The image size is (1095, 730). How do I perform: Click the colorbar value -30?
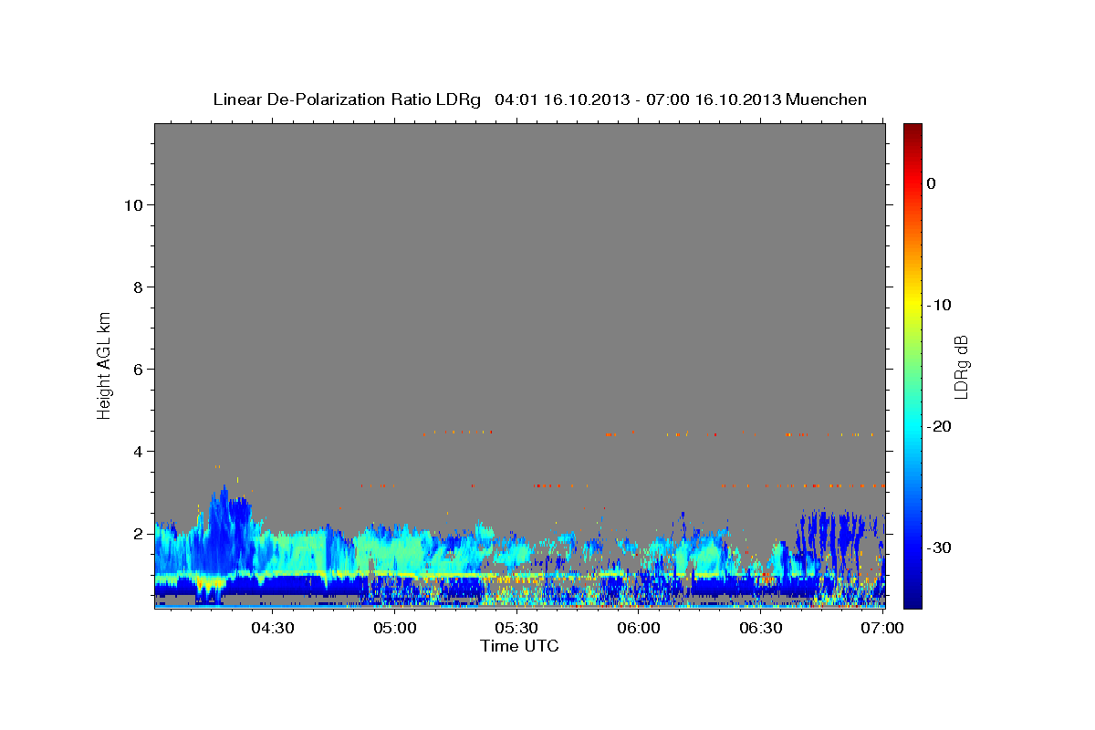pos(938,547)
